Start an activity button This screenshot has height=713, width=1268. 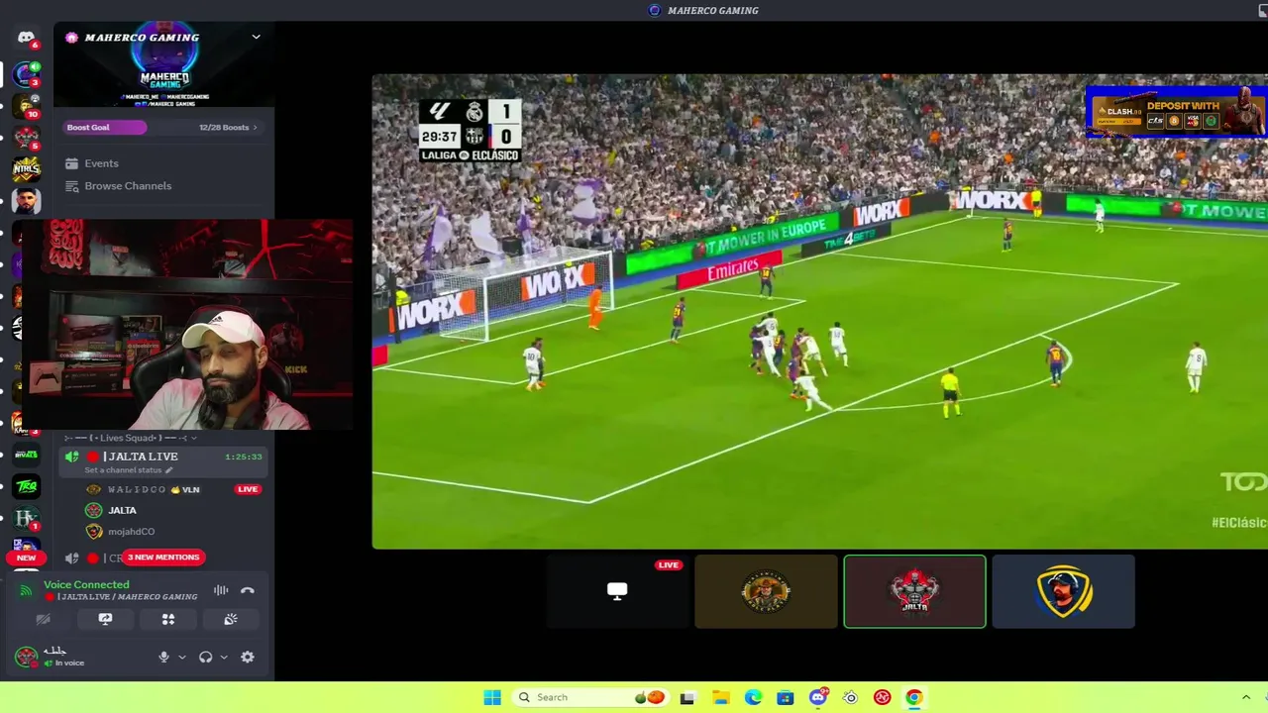[168, 619]
